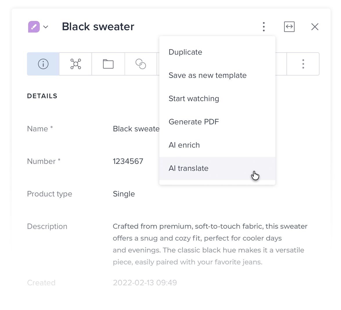Open the overflow menu on the tab bar

tap(303, 64)
